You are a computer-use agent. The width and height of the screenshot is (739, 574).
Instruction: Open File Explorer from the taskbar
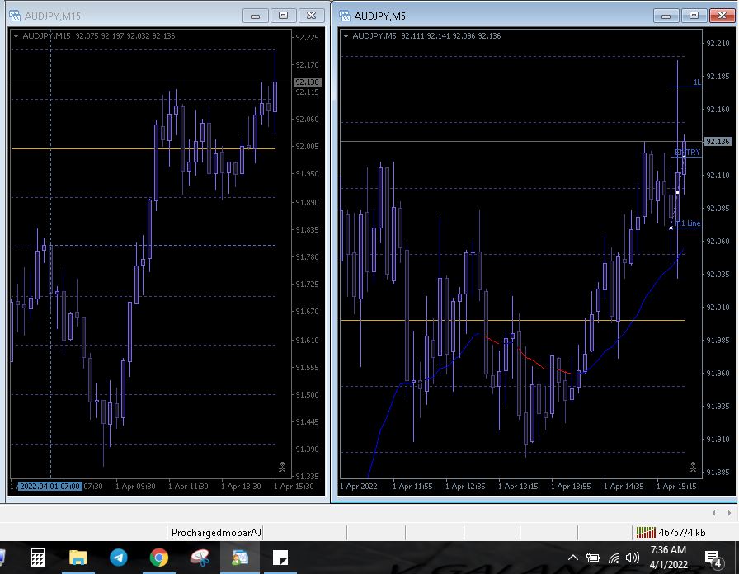coord(78,558)
